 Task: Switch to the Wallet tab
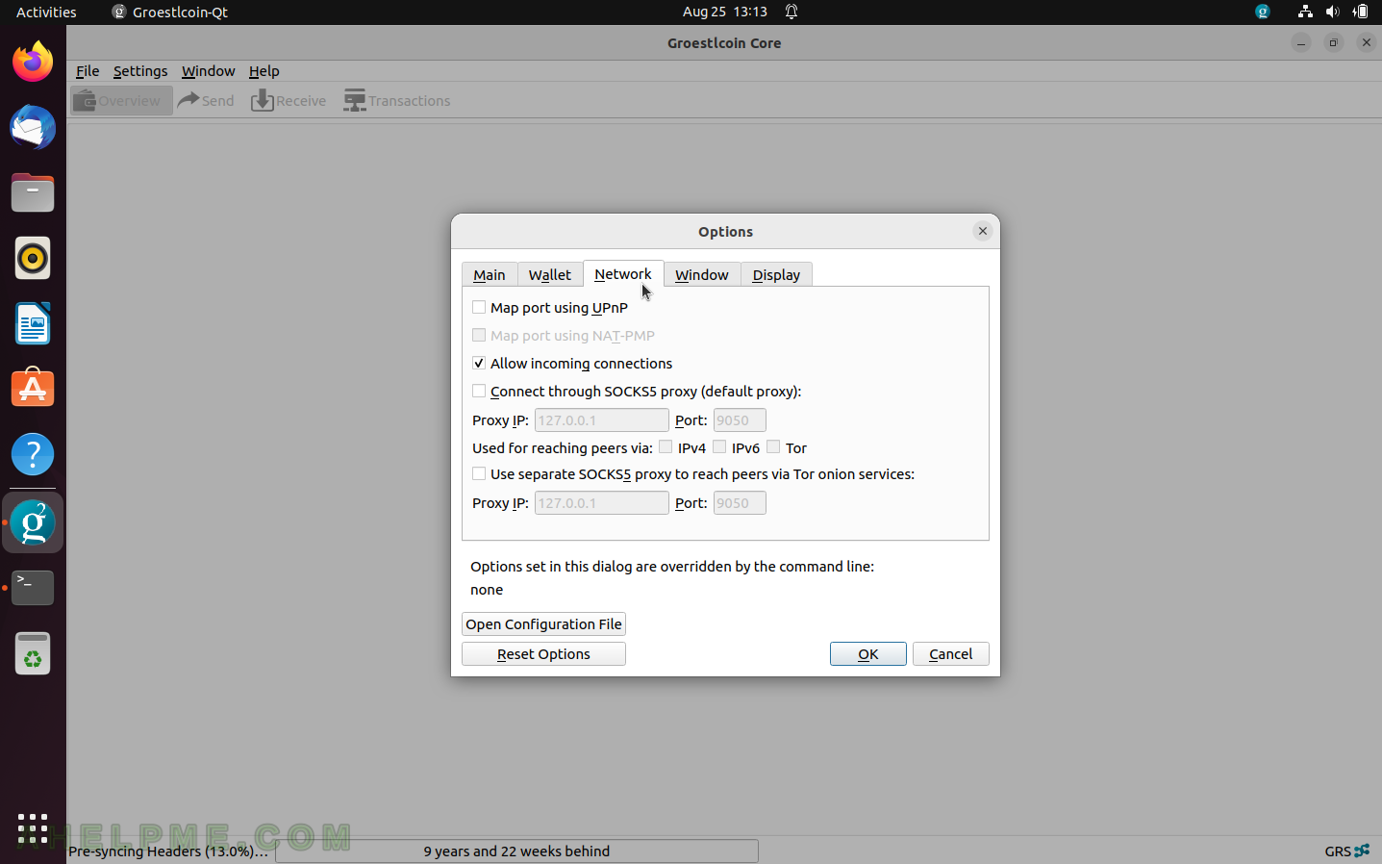[550, 274]
